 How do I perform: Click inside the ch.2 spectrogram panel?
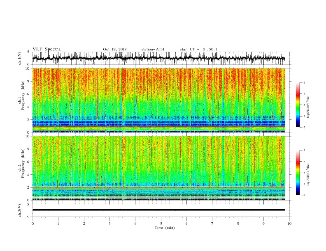click(159, 168)
